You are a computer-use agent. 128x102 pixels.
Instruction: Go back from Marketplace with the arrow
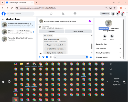point(3,19)
